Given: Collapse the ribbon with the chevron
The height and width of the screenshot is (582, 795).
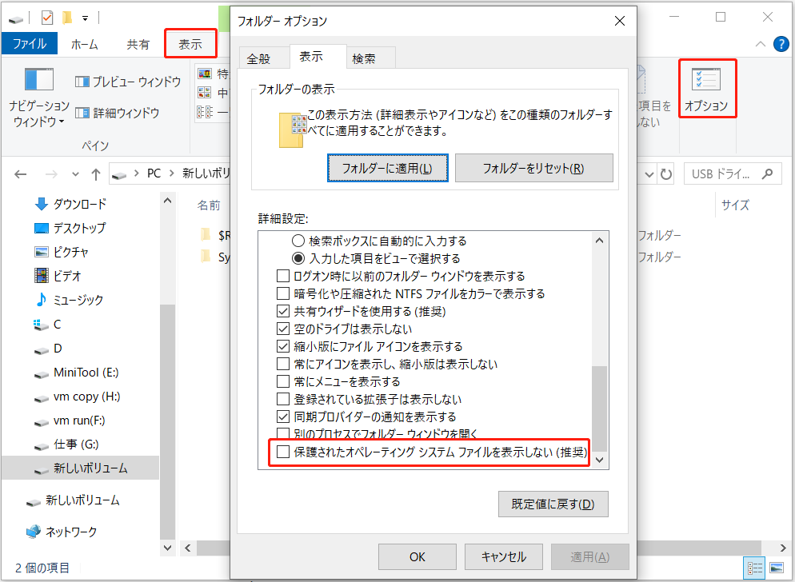Looking at the screenshot, I should (760, 44).
